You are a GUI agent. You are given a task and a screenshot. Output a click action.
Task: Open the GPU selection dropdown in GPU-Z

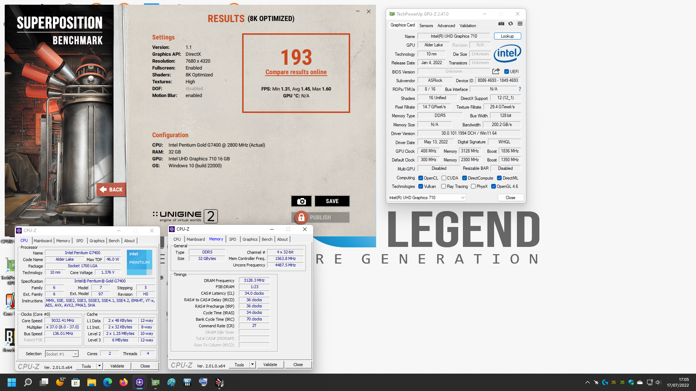click(427, 198)
